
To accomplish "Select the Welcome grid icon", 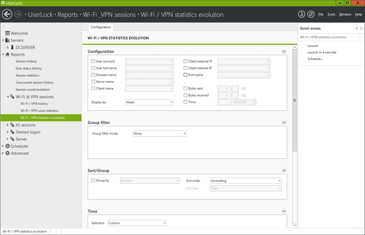I will coord(7,33).
